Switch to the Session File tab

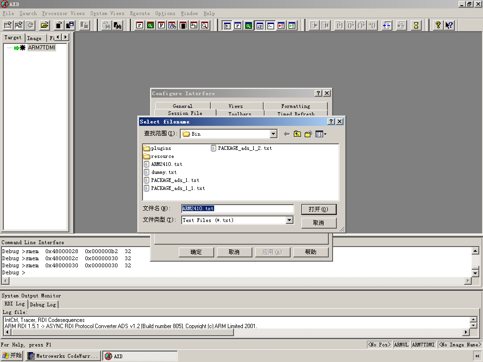[x=185, y=113]
